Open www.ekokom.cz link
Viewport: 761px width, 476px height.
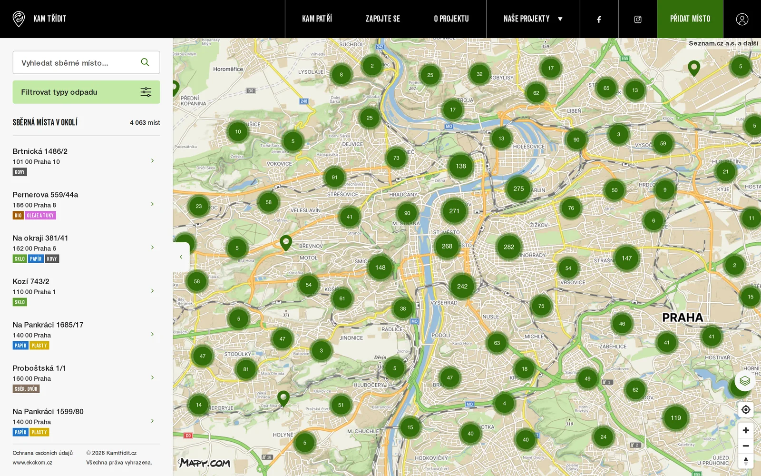click(x=32, y=463)
